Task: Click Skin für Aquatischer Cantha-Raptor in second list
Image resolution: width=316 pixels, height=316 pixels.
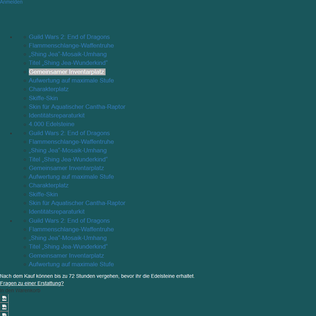Action: tap(77, 203)
